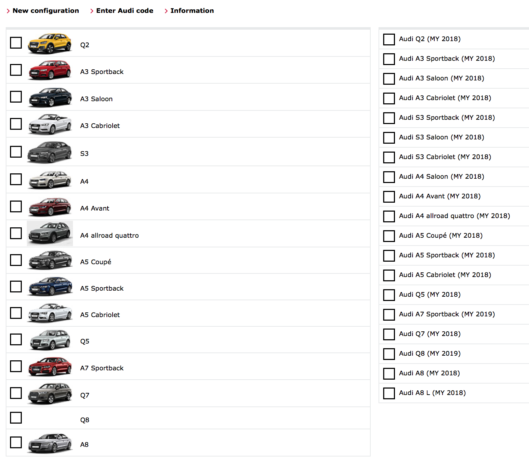Click the silver A8 car image

point(50,443)
